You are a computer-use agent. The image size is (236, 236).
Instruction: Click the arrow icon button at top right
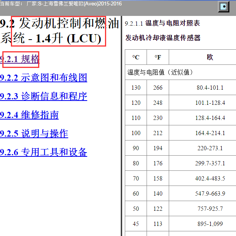(x=224, y=7)
